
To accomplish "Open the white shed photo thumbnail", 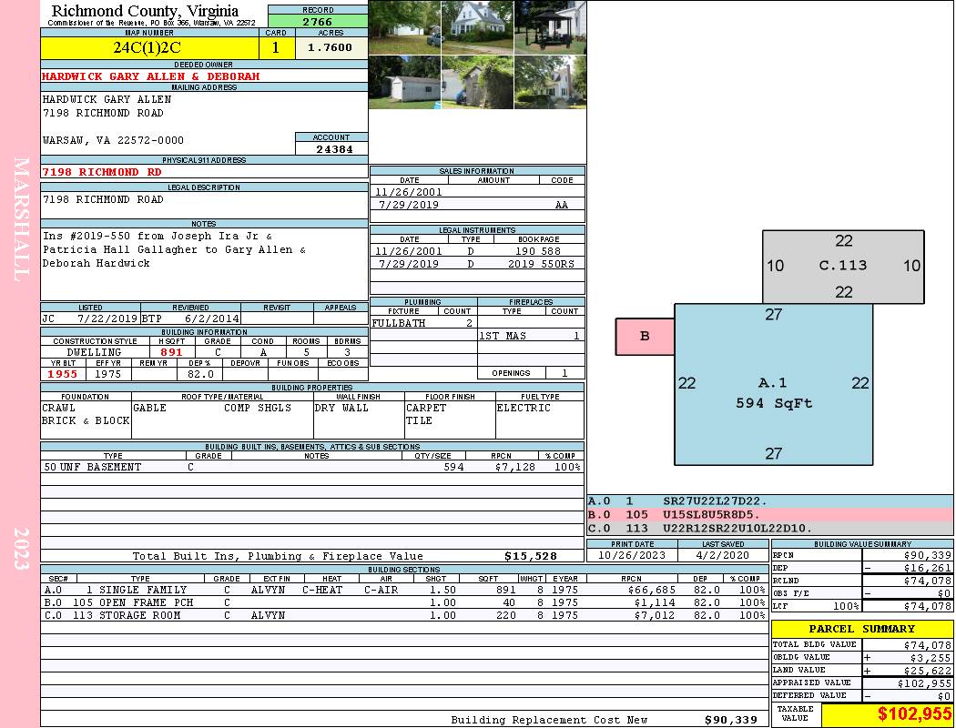I will click(404, 83).
